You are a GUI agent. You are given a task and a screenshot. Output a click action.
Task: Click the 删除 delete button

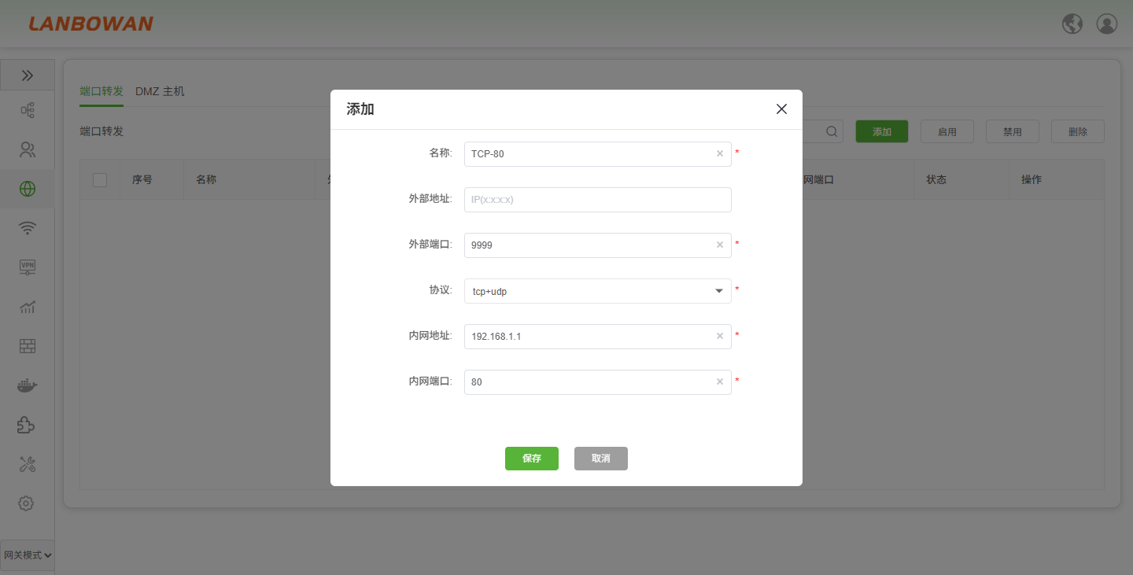[x=1078, y=131]
